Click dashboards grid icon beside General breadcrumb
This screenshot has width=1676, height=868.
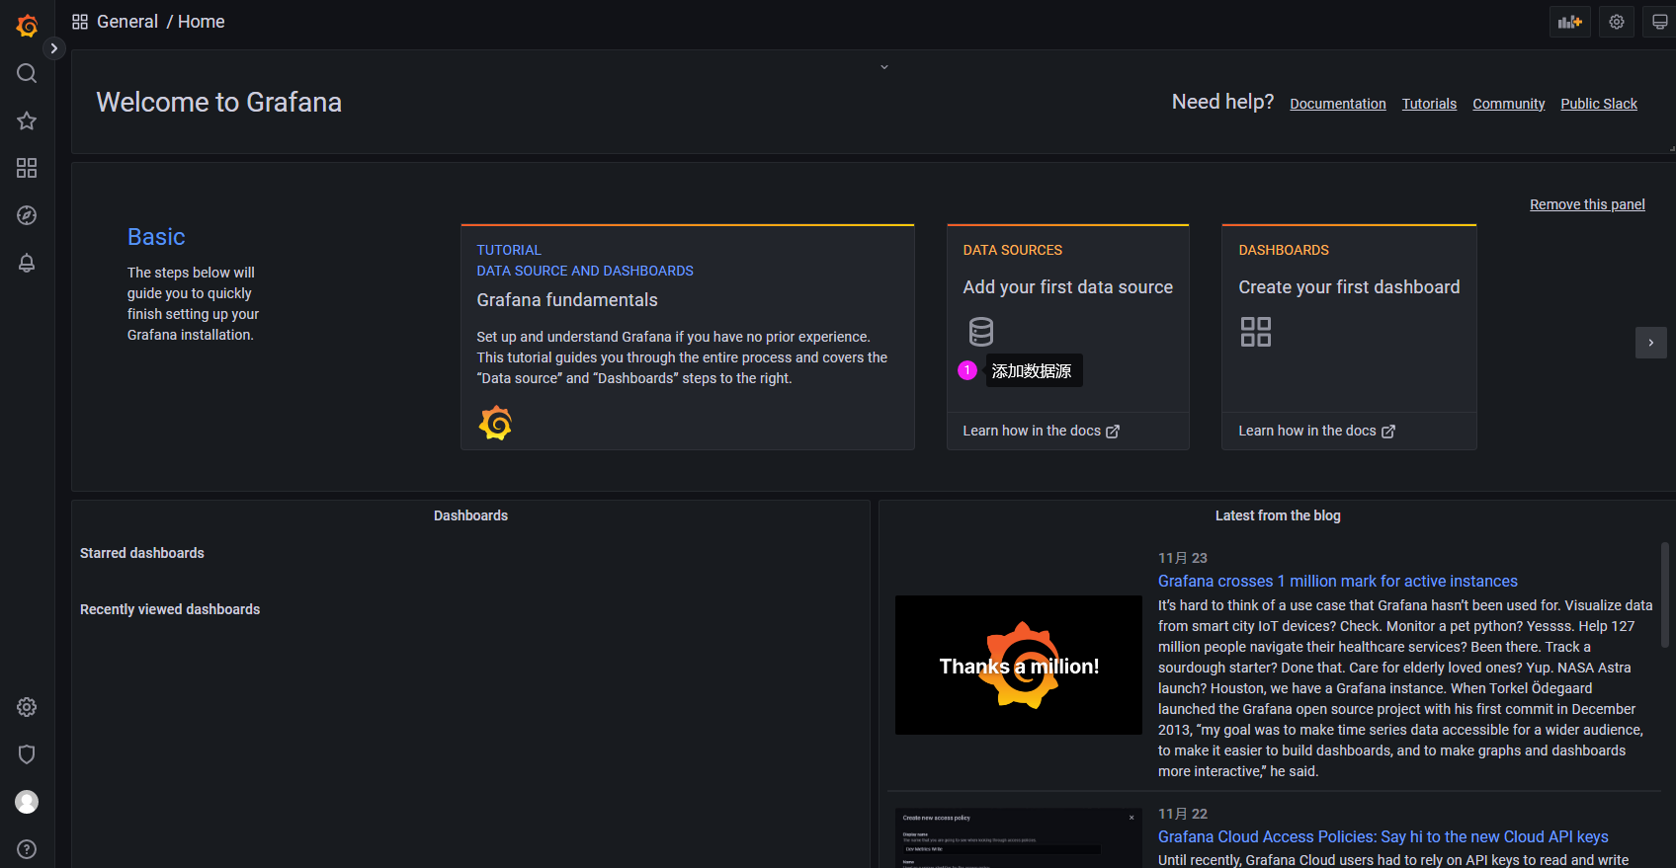pyautogui.click(x=80, y=22)
